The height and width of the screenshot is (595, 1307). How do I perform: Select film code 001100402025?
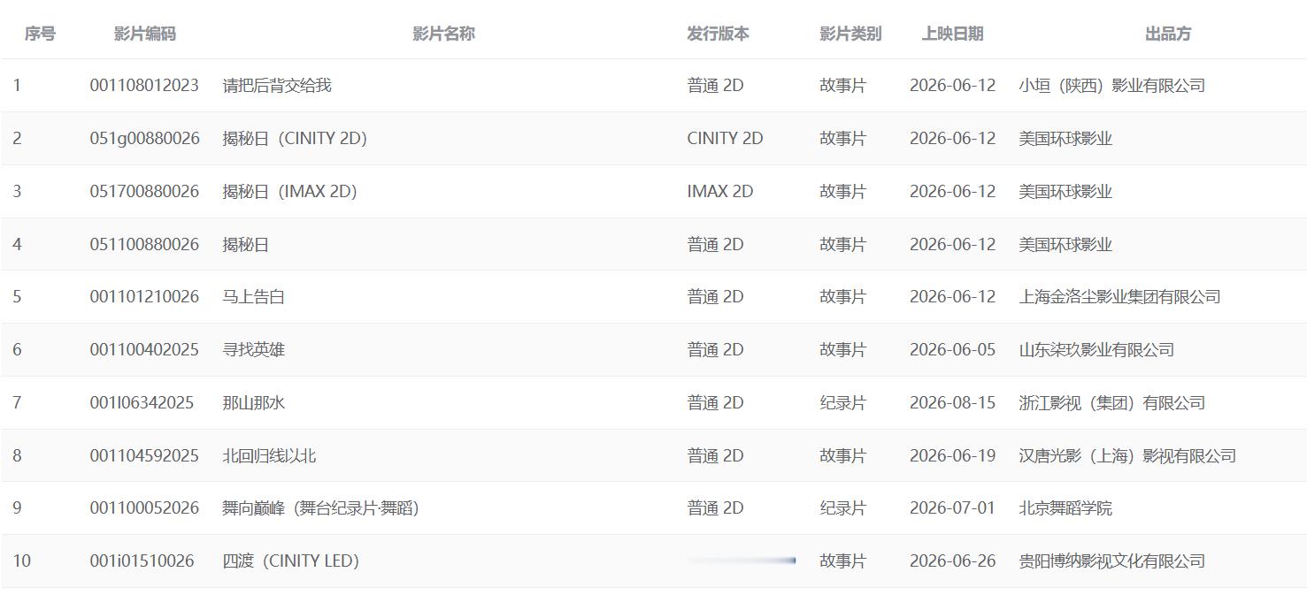pos(144,350)
